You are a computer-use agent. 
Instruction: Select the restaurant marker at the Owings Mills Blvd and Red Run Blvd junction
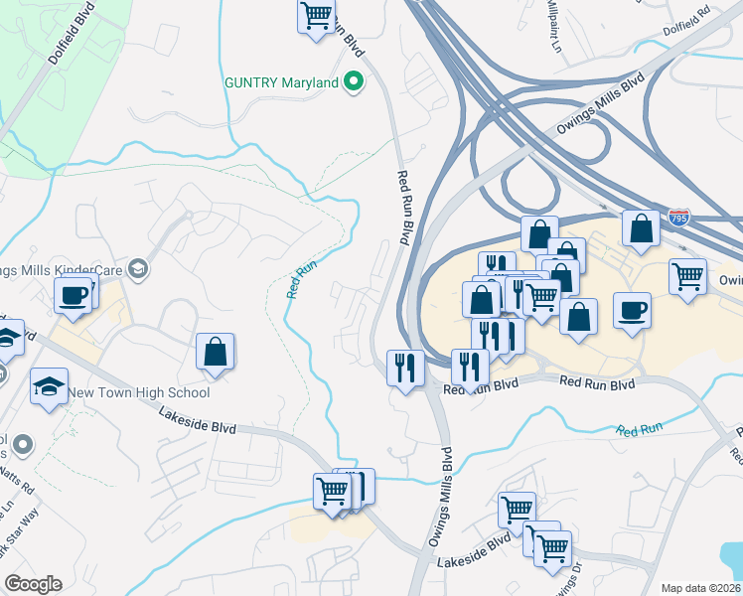405,371
